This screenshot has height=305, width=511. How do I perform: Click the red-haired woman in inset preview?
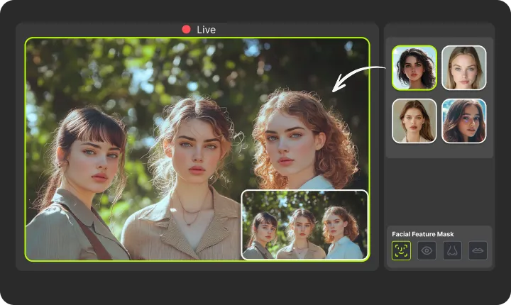(x=339, y=231)
